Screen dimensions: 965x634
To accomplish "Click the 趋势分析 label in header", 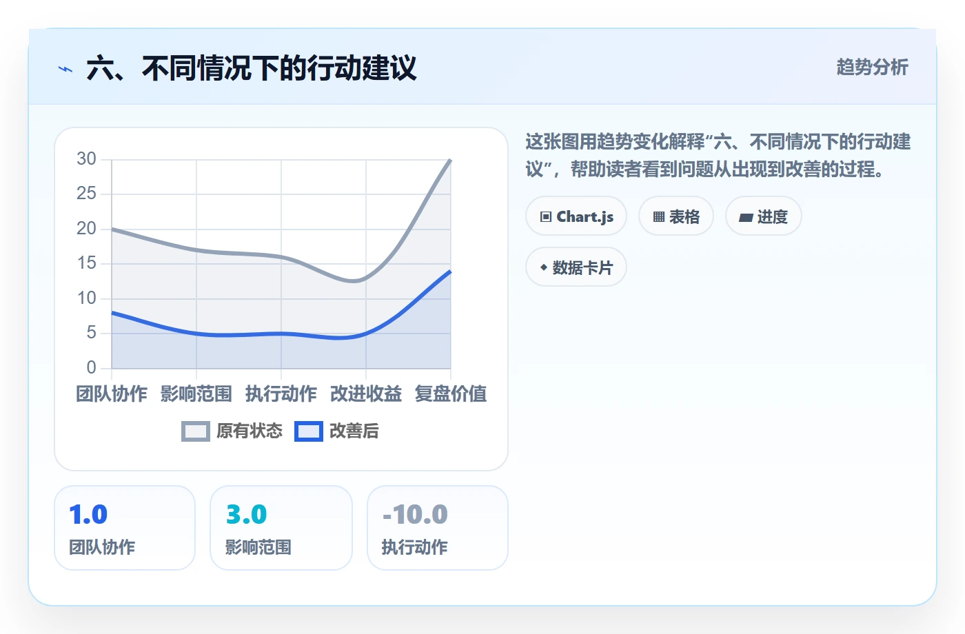I will [872, 67].
